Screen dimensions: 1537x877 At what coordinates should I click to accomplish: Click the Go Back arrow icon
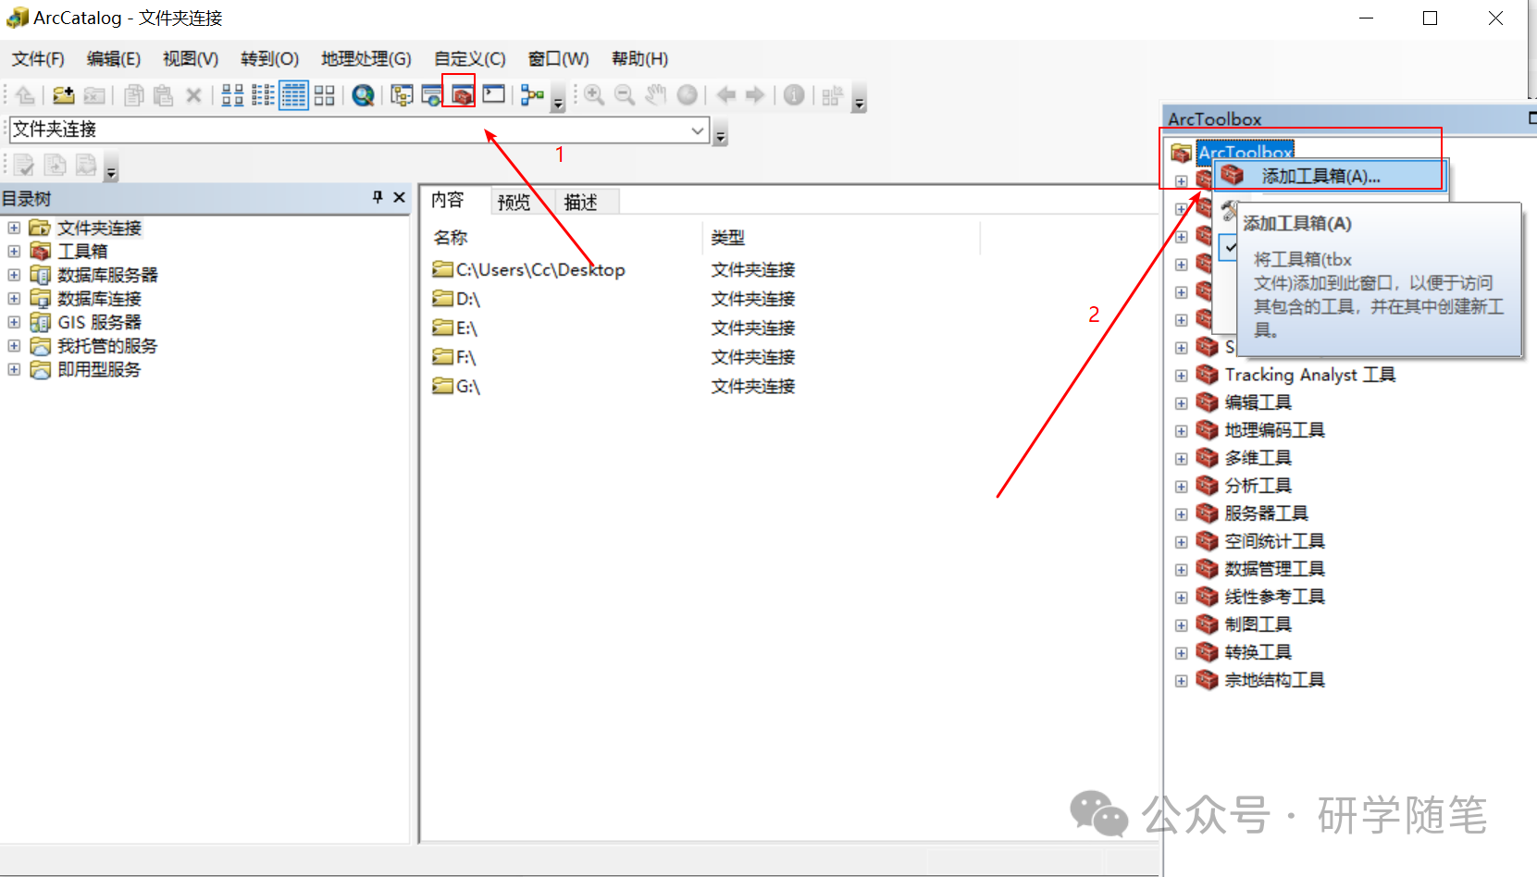pos(726,94)
